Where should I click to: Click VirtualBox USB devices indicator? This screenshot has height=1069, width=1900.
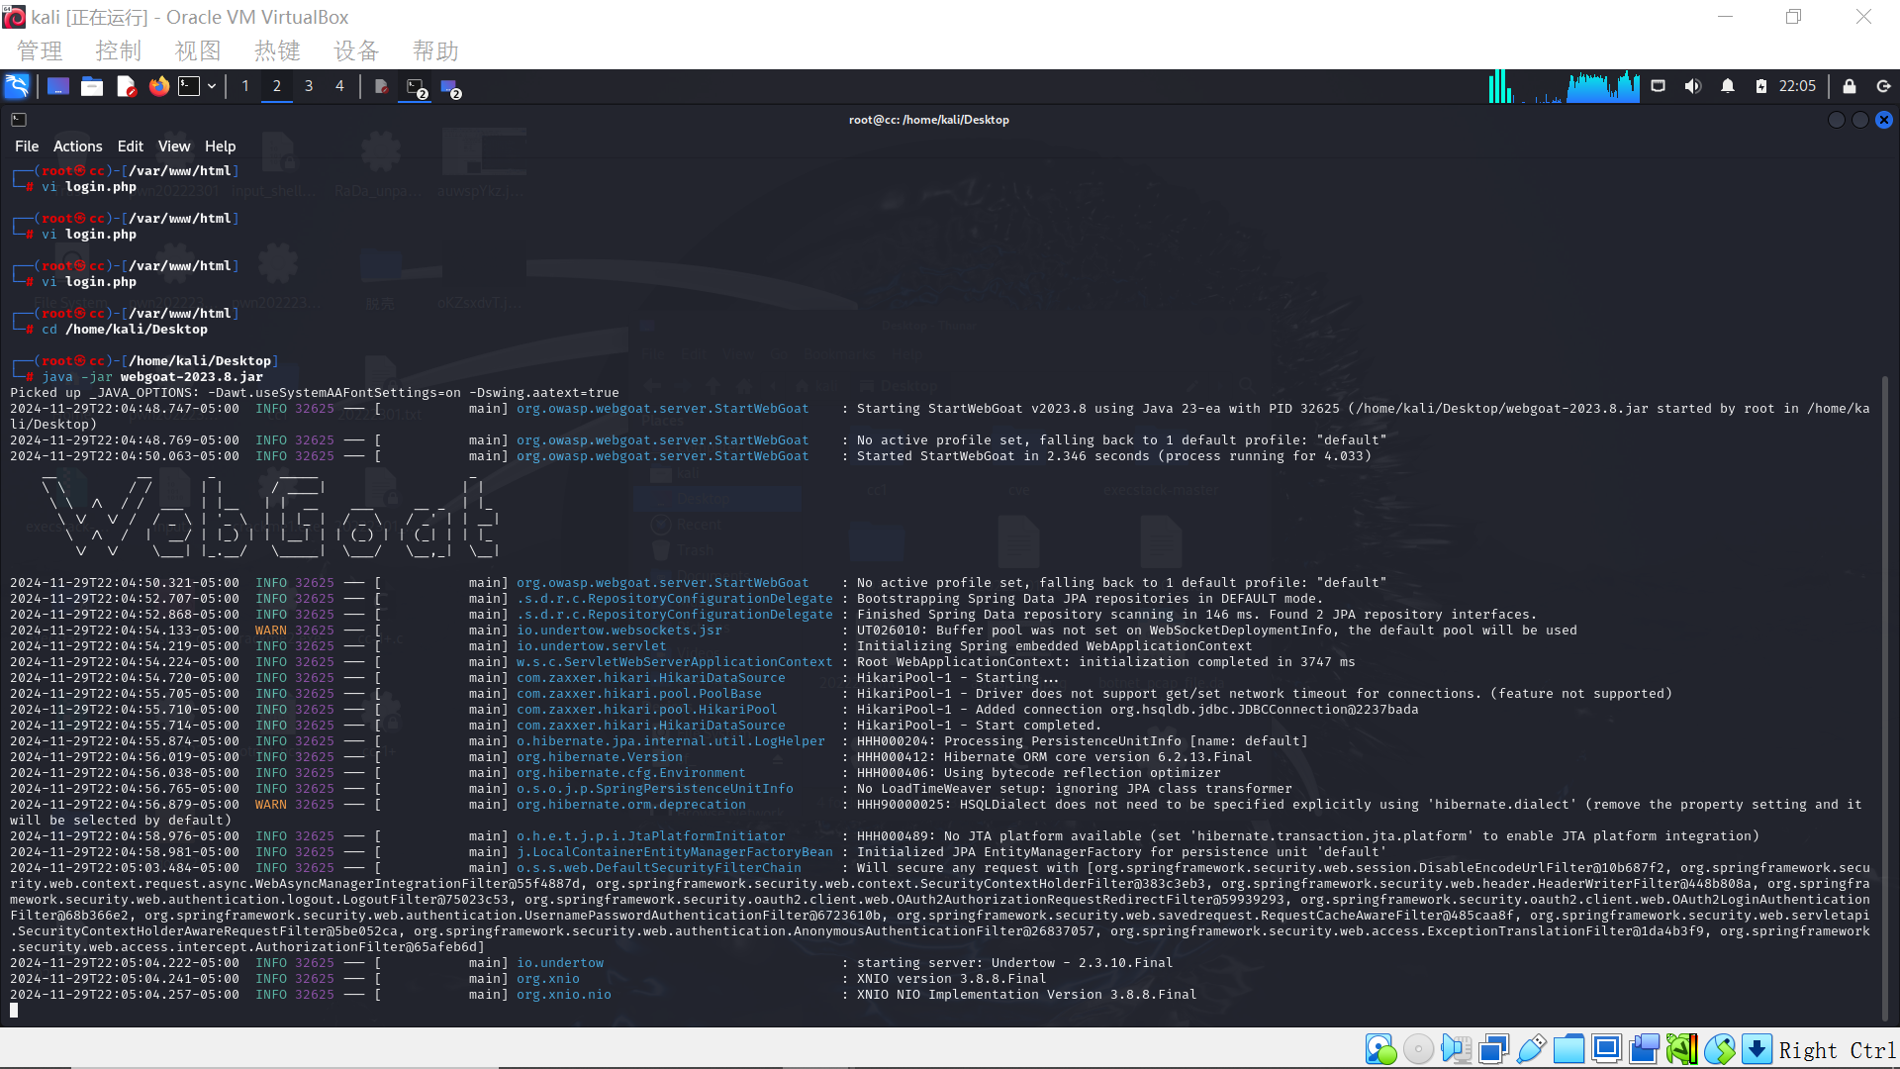(1531, 1049)
